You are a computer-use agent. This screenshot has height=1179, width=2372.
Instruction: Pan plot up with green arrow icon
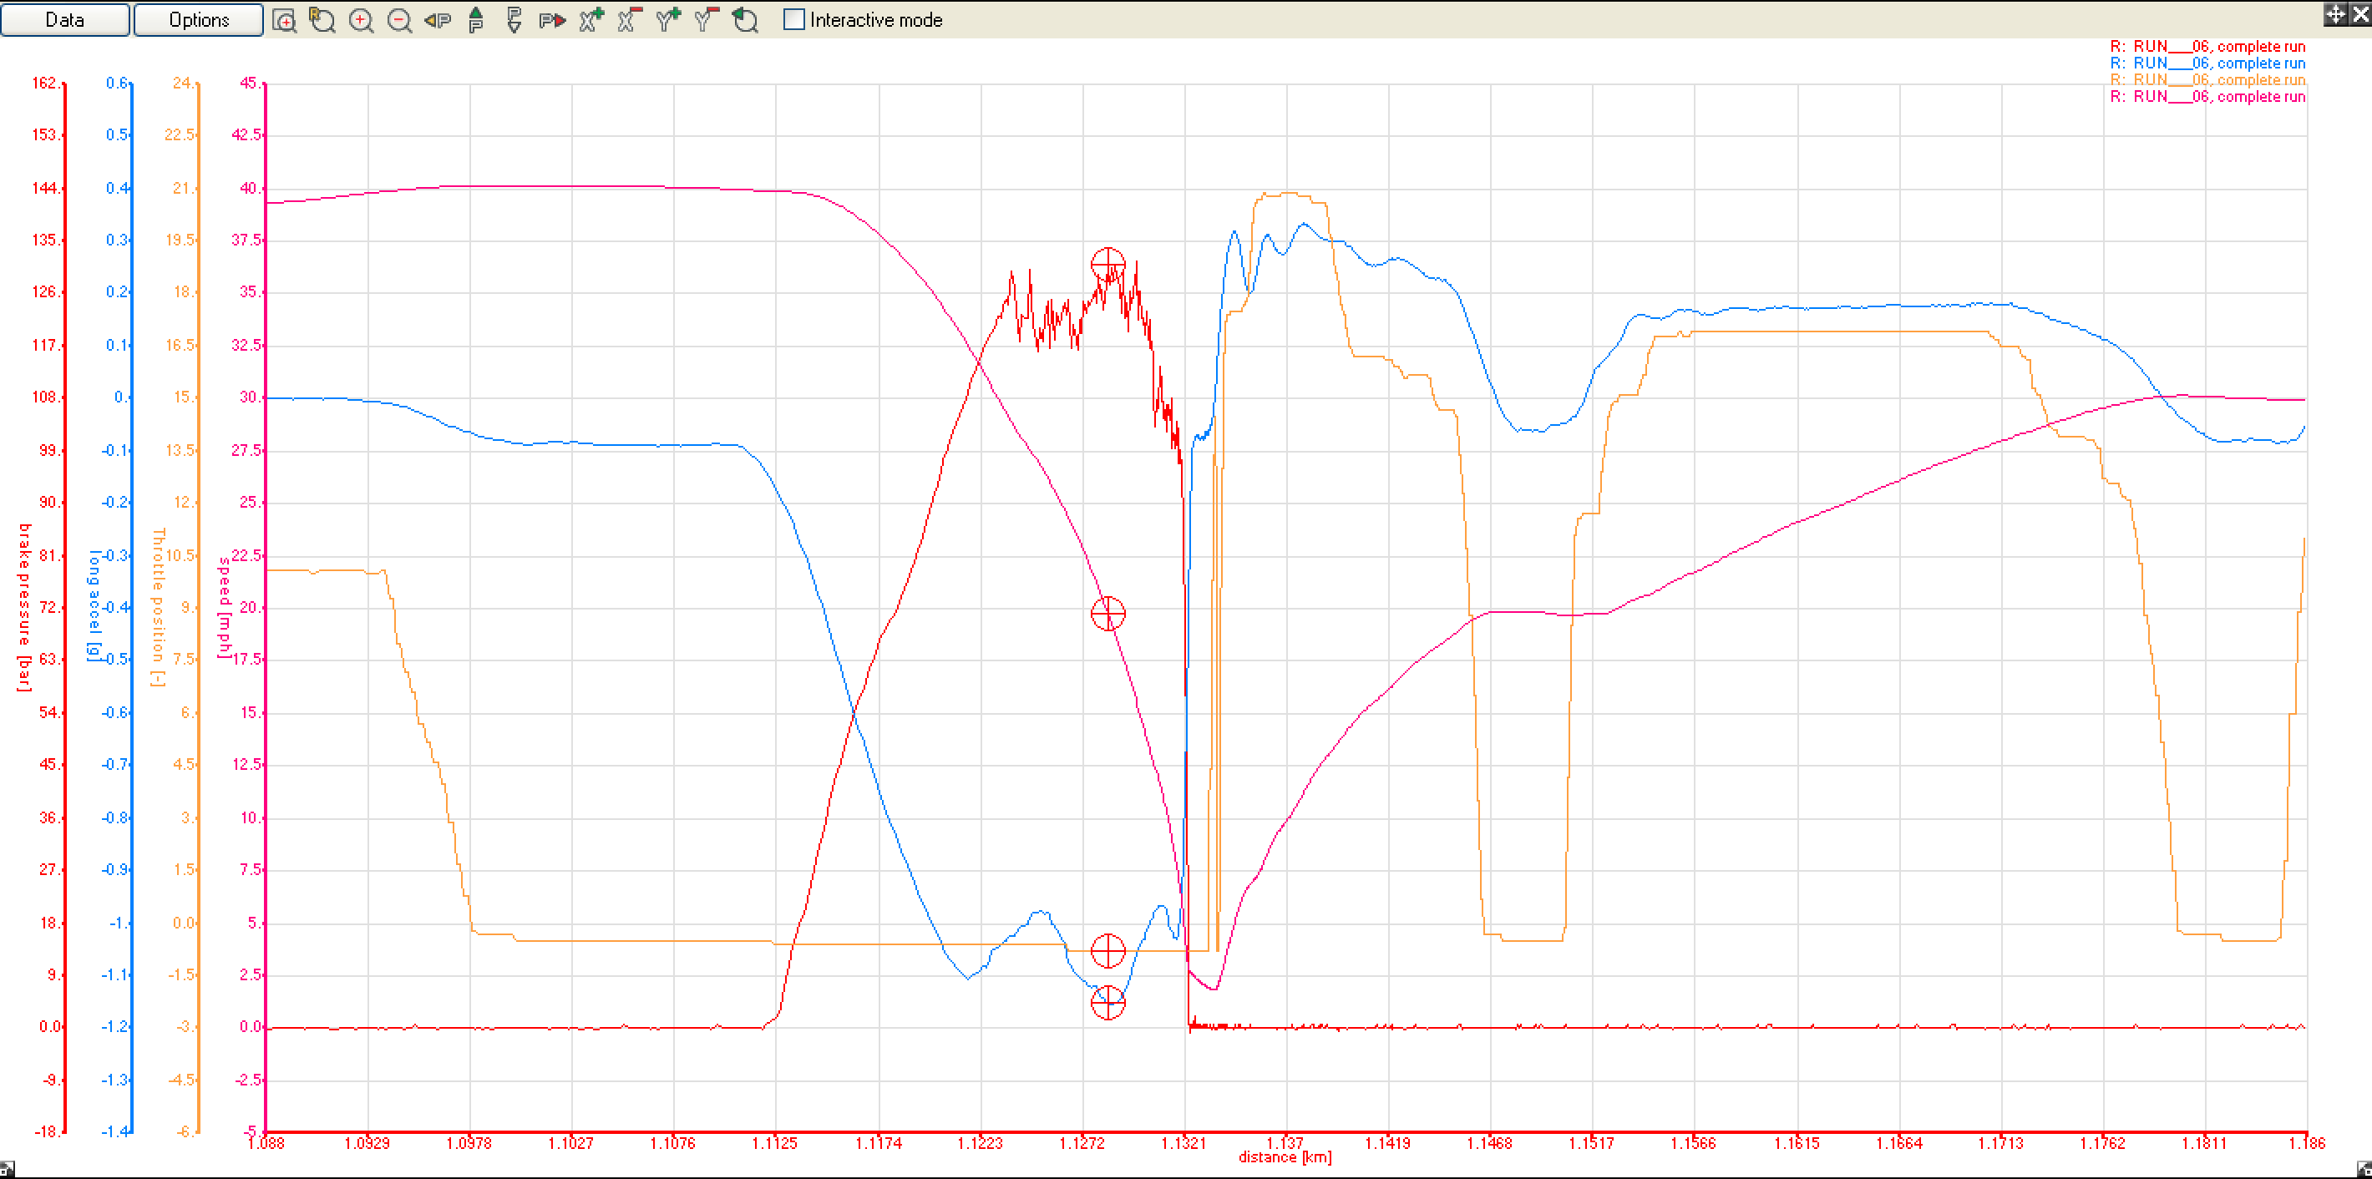tap(476, 20)
